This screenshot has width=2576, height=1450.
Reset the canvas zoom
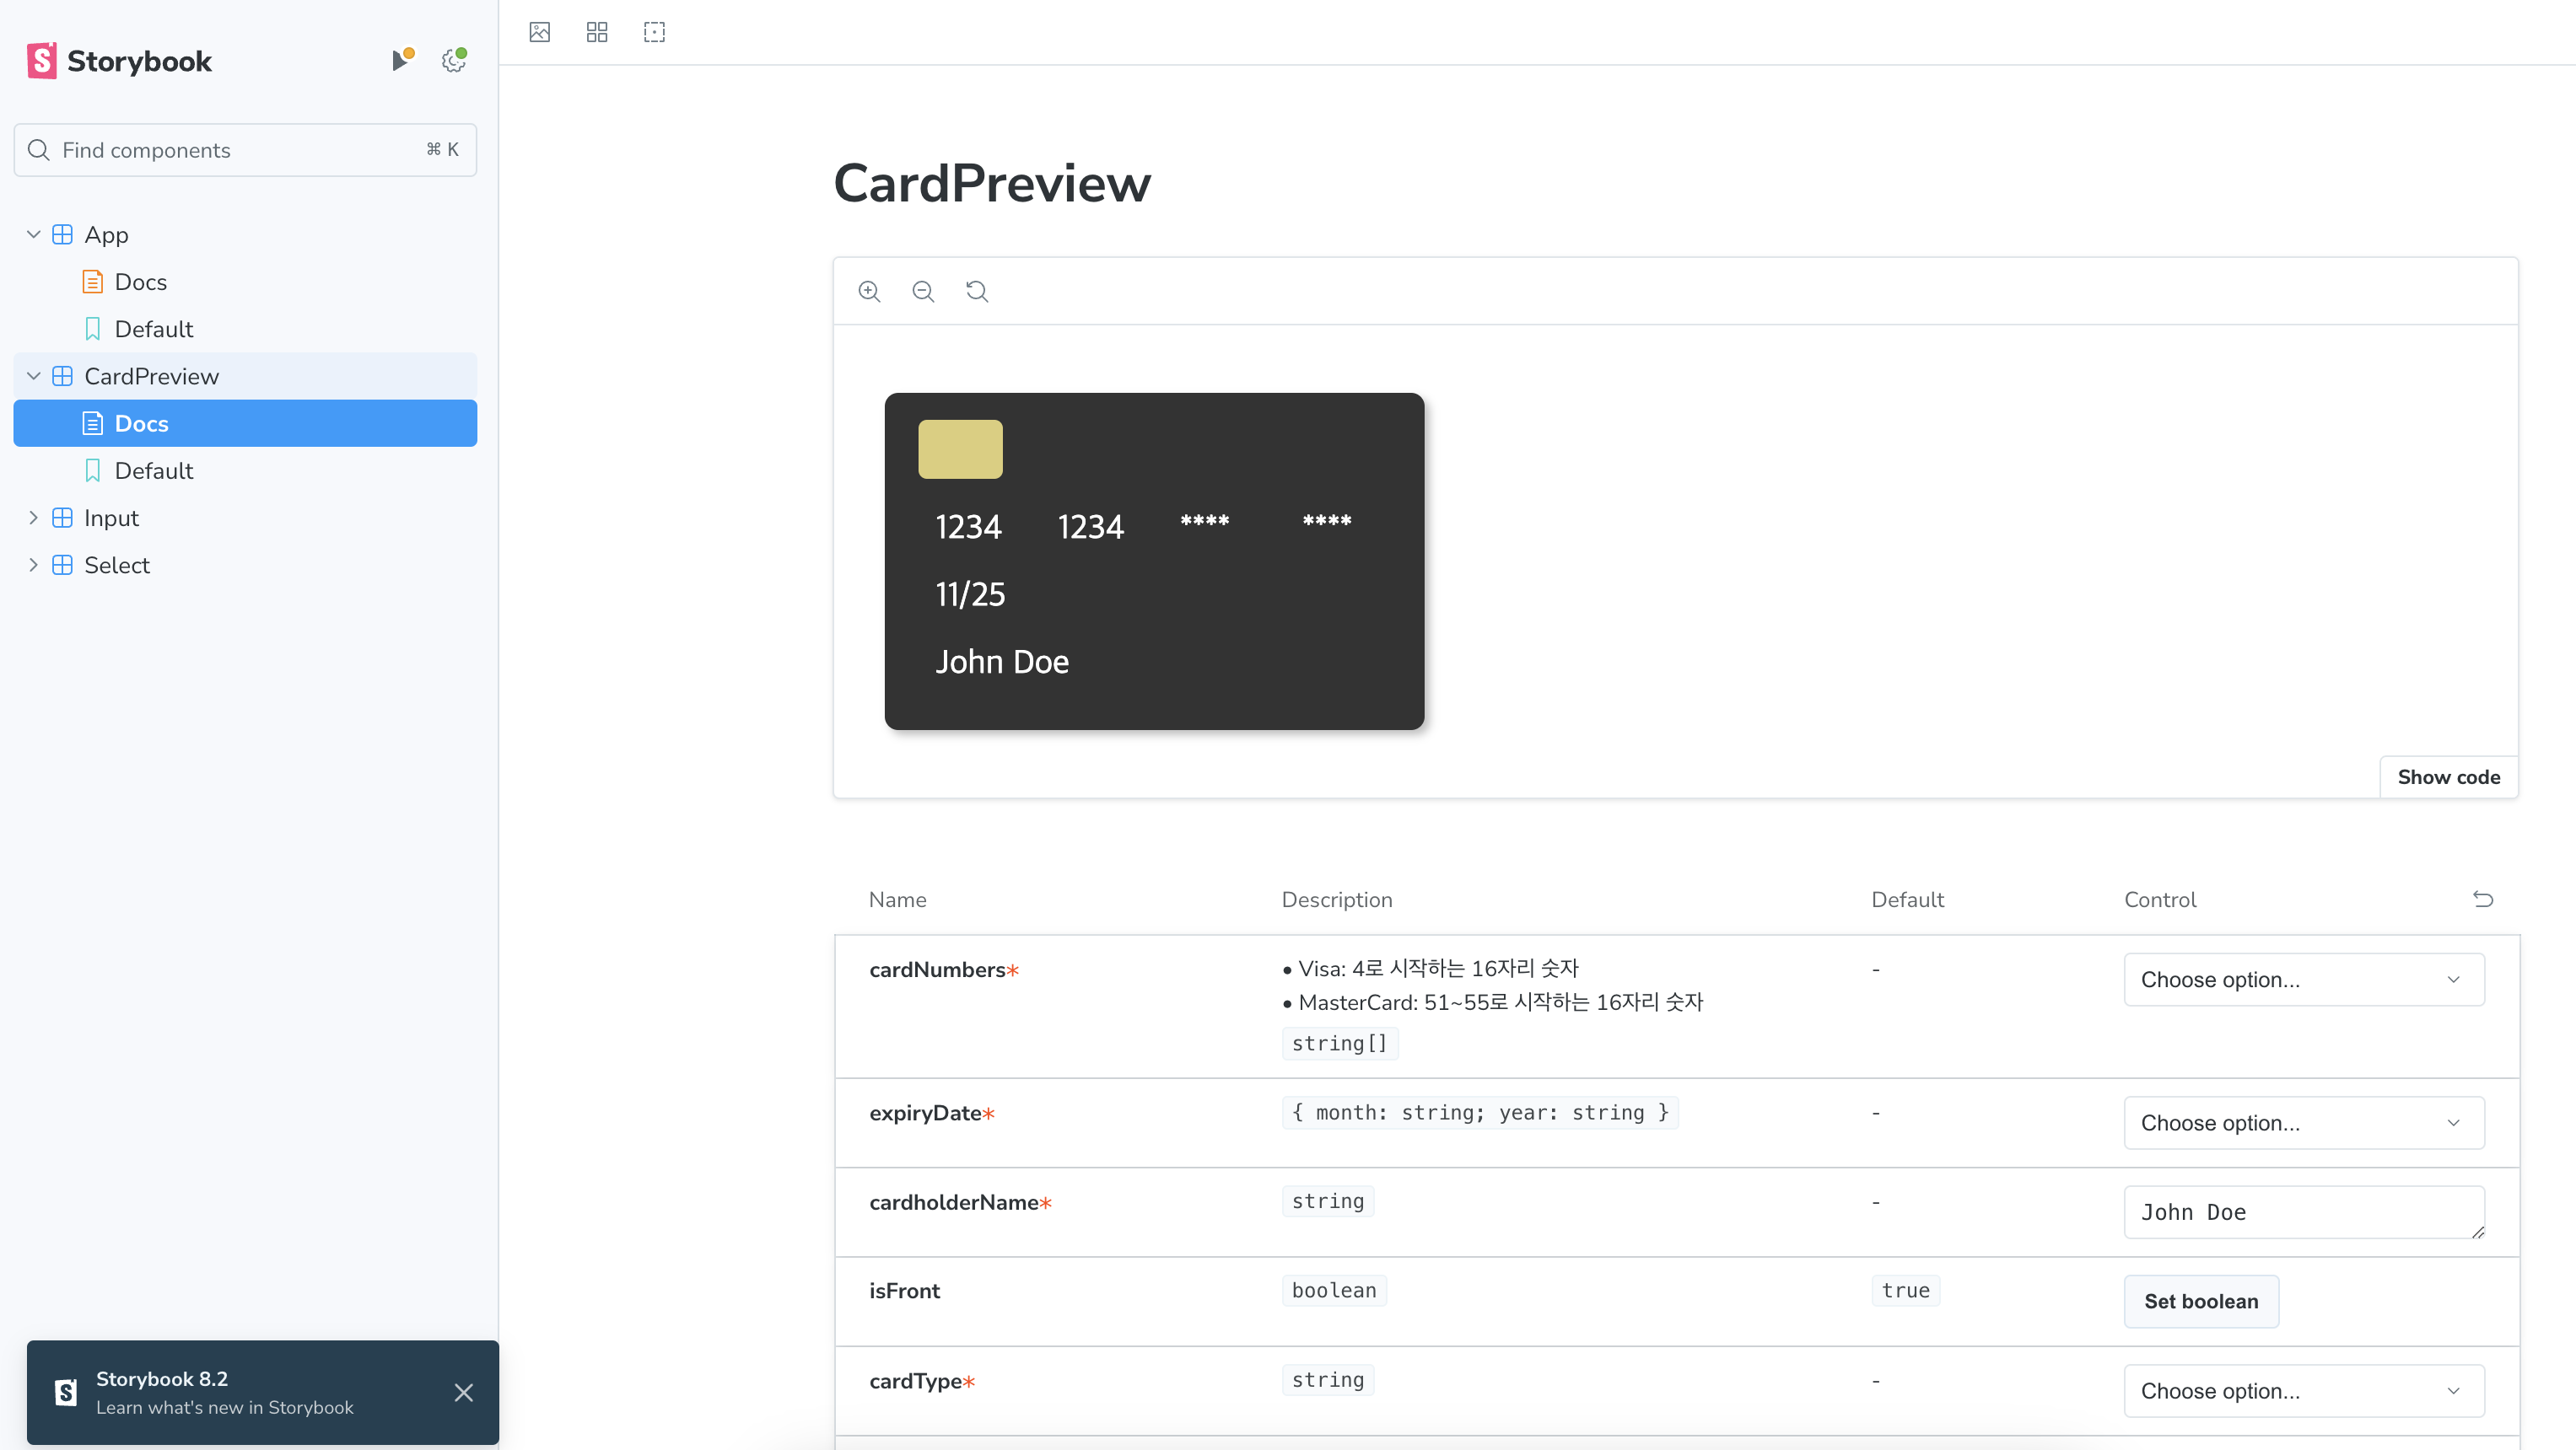pos(977,291)
